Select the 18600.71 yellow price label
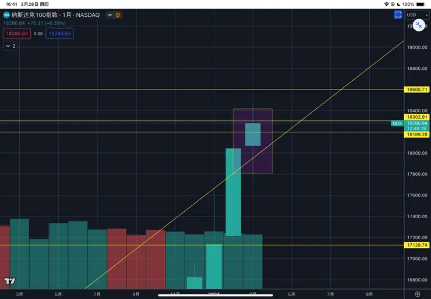 pos(417,90)
